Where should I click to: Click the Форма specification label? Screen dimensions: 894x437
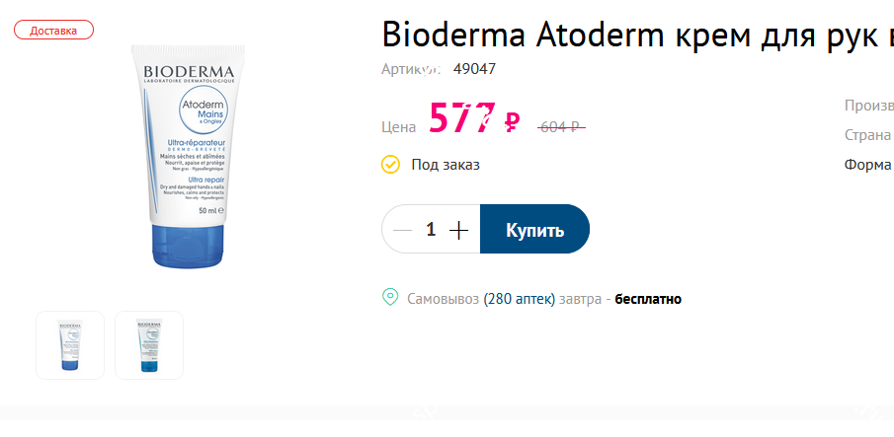click(869, 165)
